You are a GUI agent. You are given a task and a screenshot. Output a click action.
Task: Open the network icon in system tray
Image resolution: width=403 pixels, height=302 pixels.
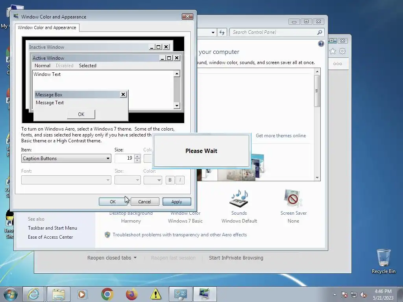[x=354, y=295]
